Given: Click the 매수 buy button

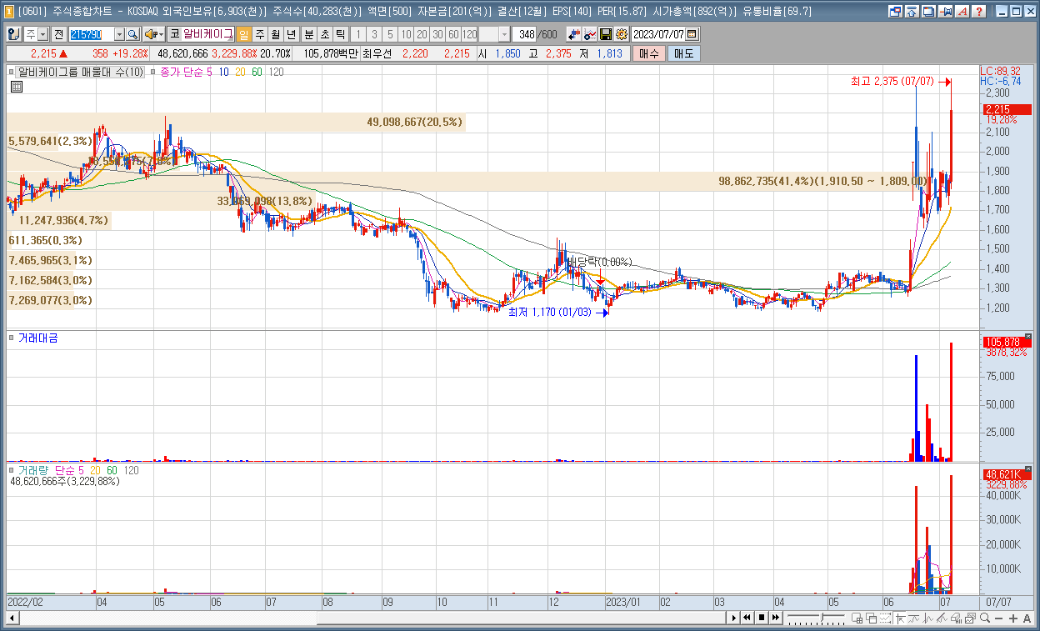Looking at the screenshot, I should [x=649, y=53].
